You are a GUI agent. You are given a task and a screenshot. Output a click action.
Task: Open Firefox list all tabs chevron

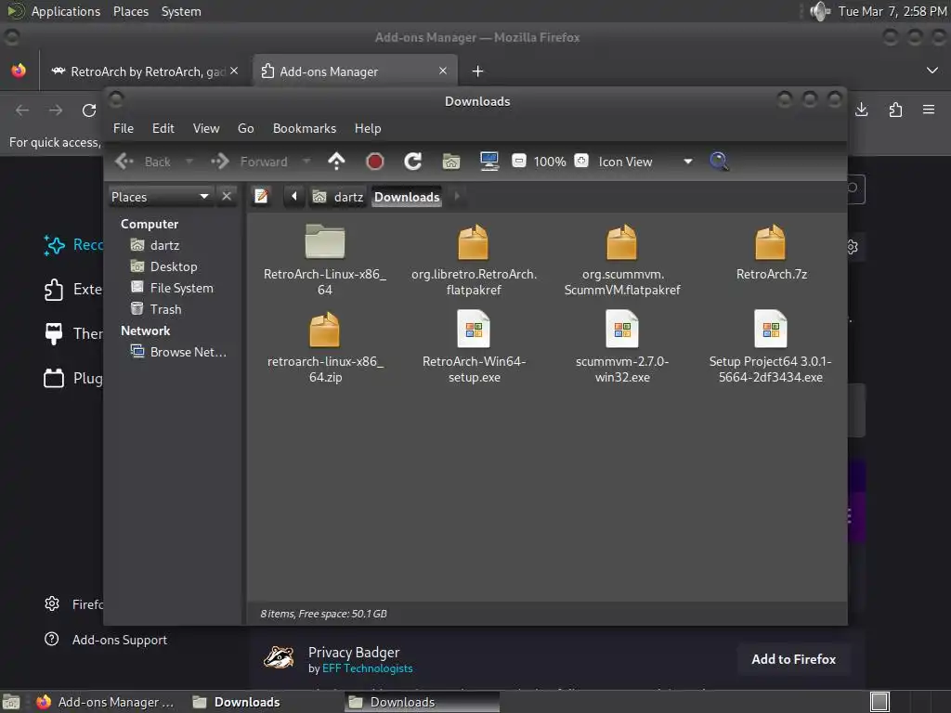click(x=932, y=71)
